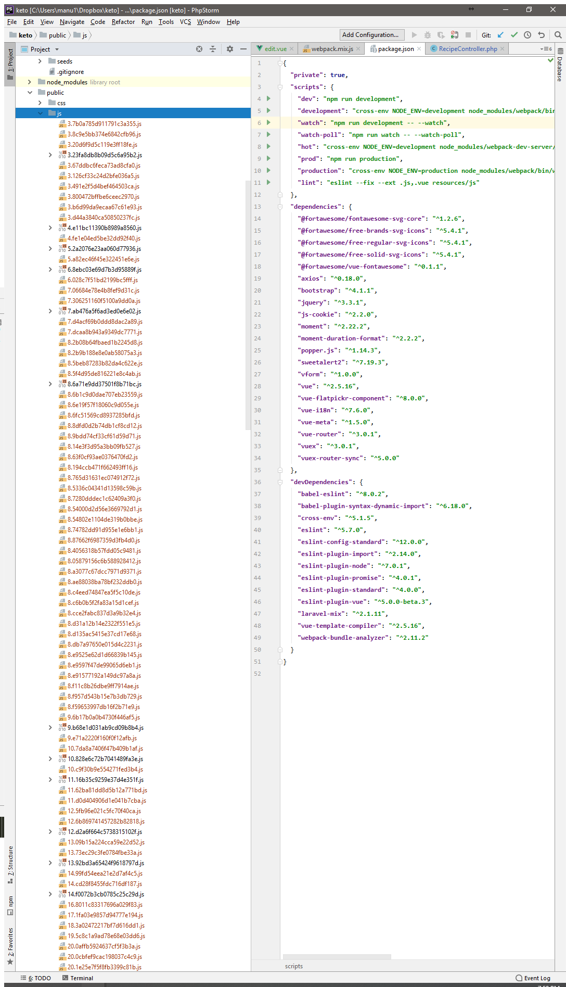The width and height of the screenshot is (566, 987).
Task: Open Project panel settings gear
Action: (230, 49)
